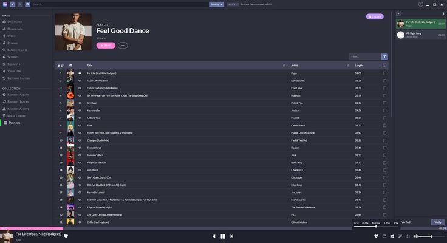The height and width of the screenshot is (243, 447).
Task: Click the heart on Never Be Lonely row
Action: [x=80, y=192]
